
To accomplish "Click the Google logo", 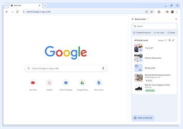I will 66,52.
